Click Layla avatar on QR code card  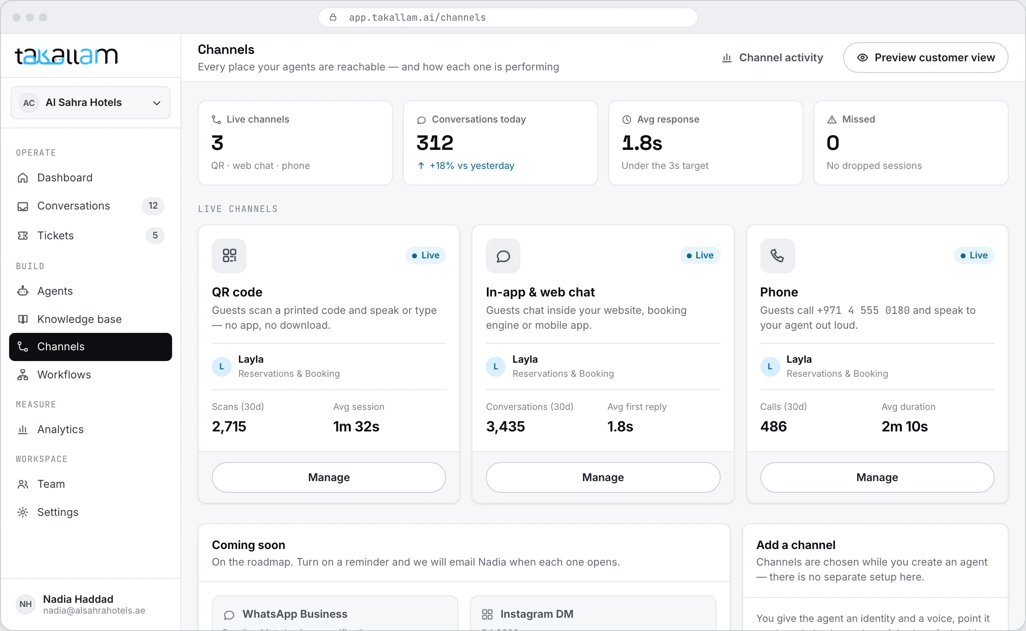(x=222, y=367)
